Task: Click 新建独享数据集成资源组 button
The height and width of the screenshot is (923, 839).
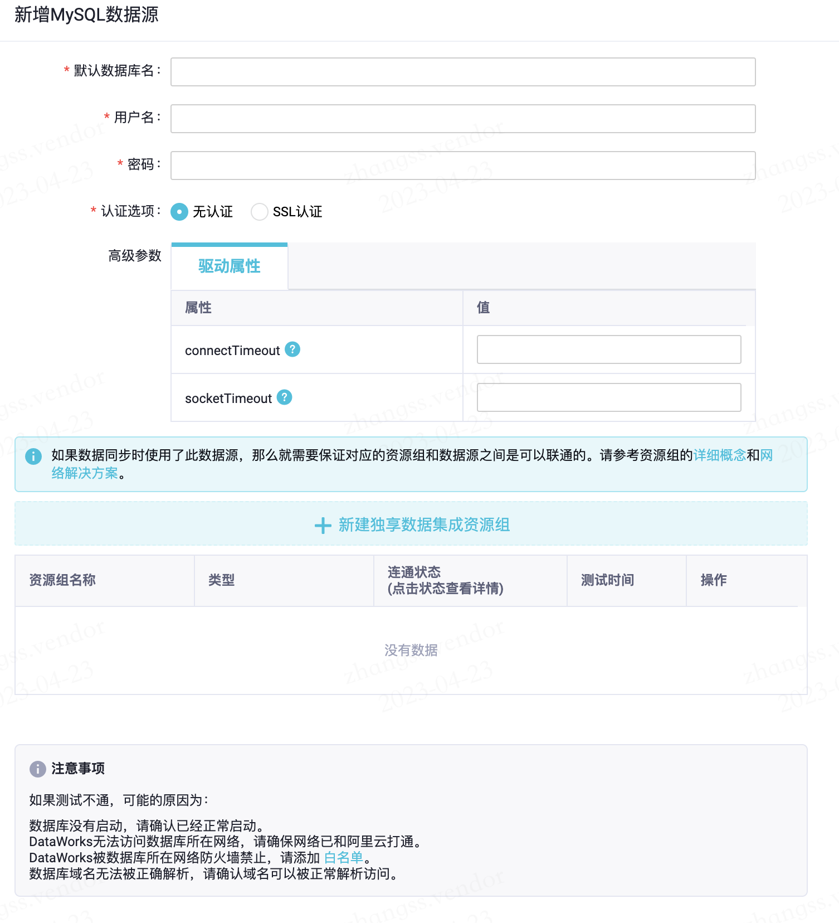Action: 411,524
